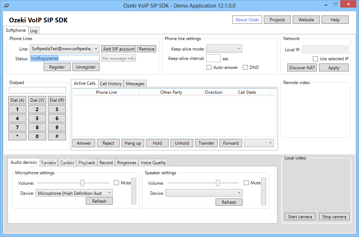Screen dimensions: 359x237
Task: Open the microphone Device dropdown
Action: 74,193
